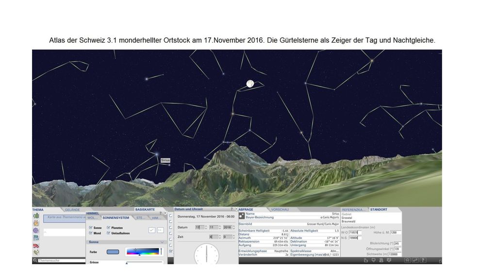Click the day stepper arrows next to 17
The height and width of the screenshot is (279, 497).
[206, 227]
